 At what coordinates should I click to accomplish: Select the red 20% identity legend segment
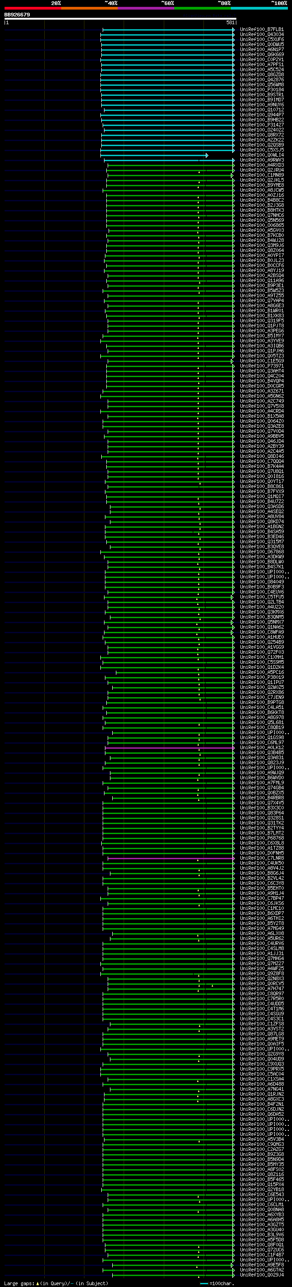(x=32, y=8)
